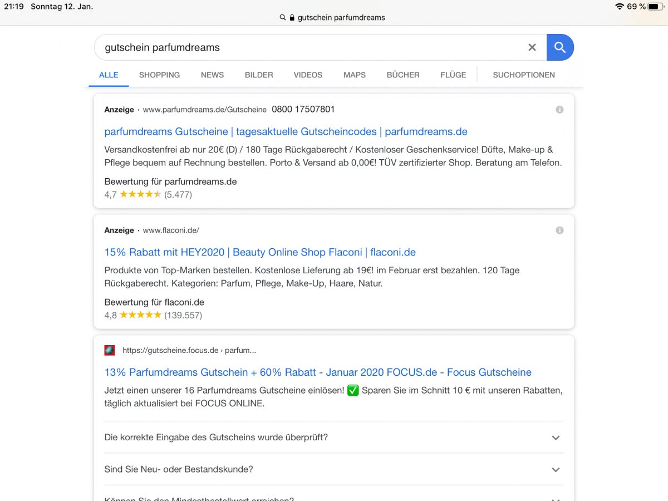Expand 'Sind Sie Neu- oder Bestandskunde?' question
The width and height of the screenshot is (668, 501).
pyautogui.click(x=334, y=469)
